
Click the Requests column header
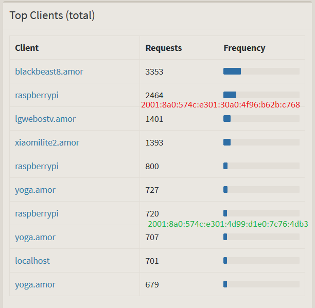pyautogui.click(x=164, y=48)
